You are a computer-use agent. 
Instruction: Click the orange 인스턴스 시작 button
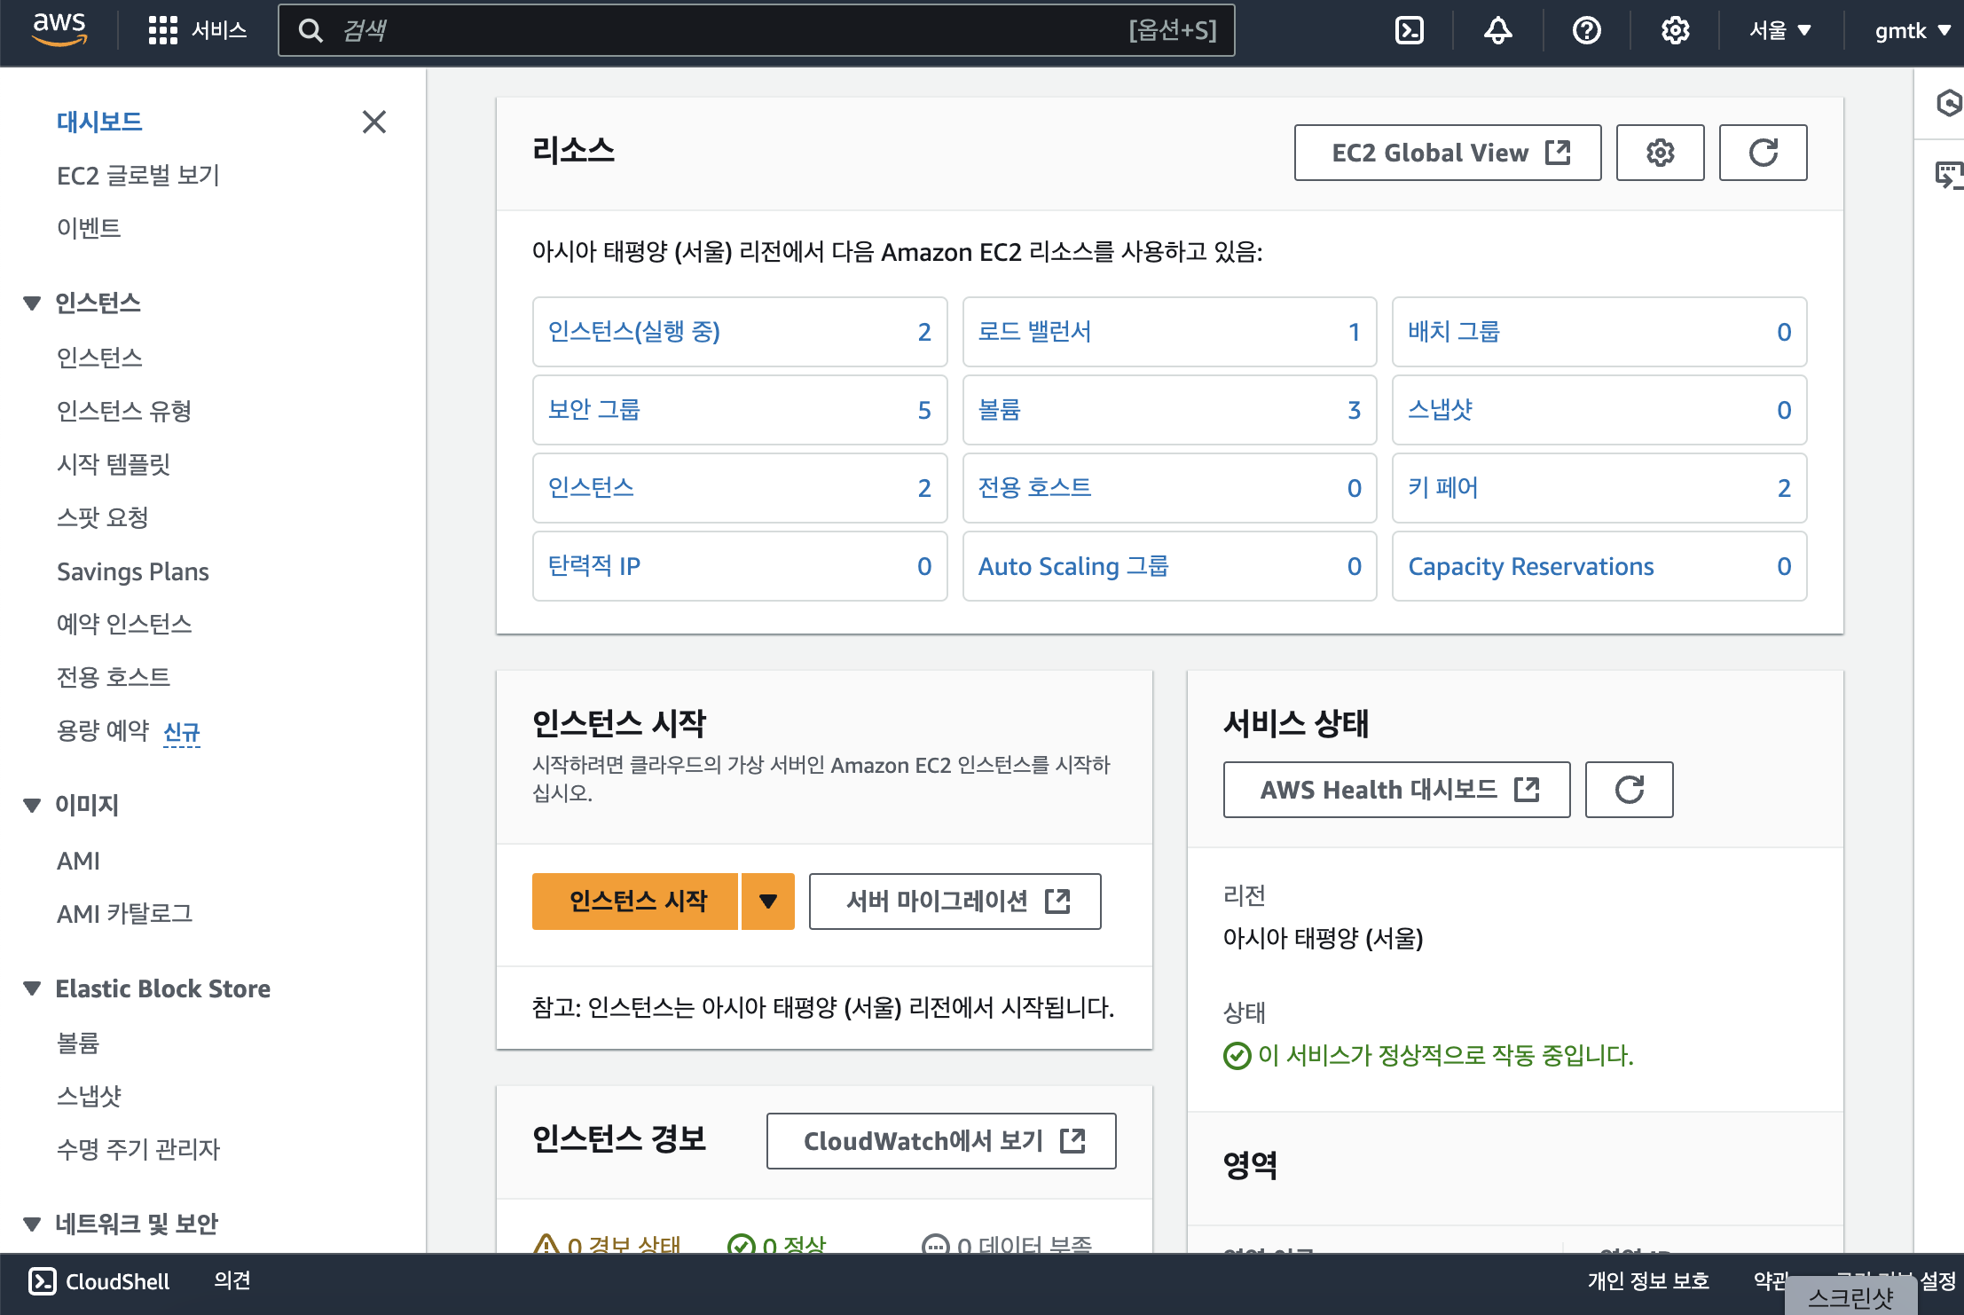point(635,902)
